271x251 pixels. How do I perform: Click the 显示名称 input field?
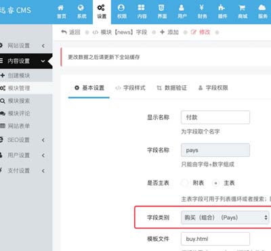[x=215, y=117]
